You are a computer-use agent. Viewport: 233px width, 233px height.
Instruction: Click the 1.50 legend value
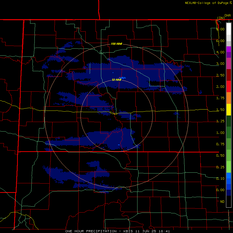coord(220,110)
